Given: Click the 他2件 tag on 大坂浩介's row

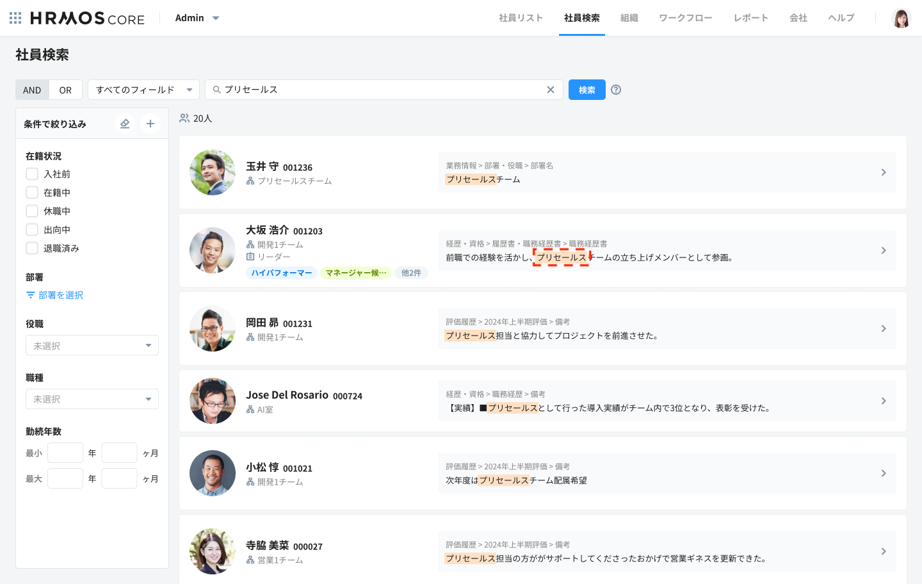Looking at the screenshot, I should pos(411,273).
